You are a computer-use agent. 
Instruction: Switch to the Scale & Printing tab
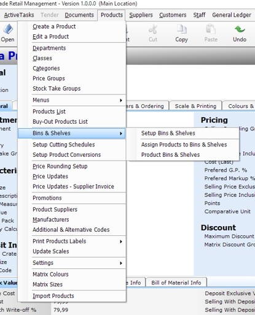[195, 106]
